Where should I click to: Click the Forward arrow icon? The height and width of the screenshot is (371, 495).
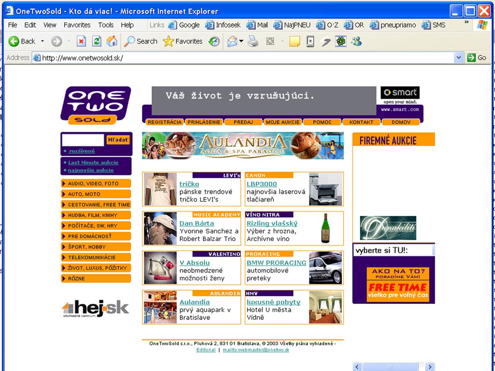click(57, 42)
